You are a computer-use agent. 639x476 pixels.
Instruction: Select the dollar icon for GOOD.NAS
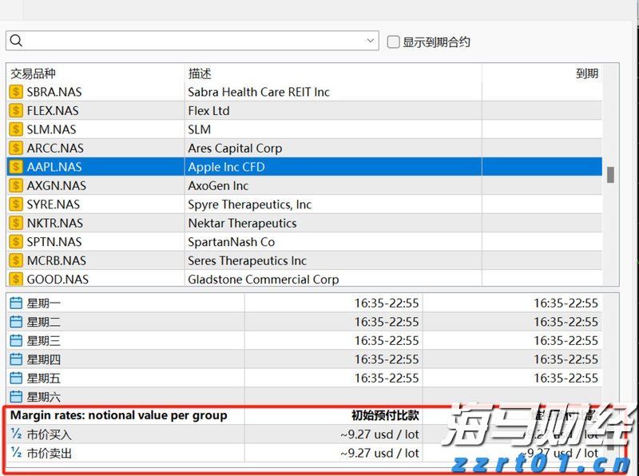pos(16,280)
